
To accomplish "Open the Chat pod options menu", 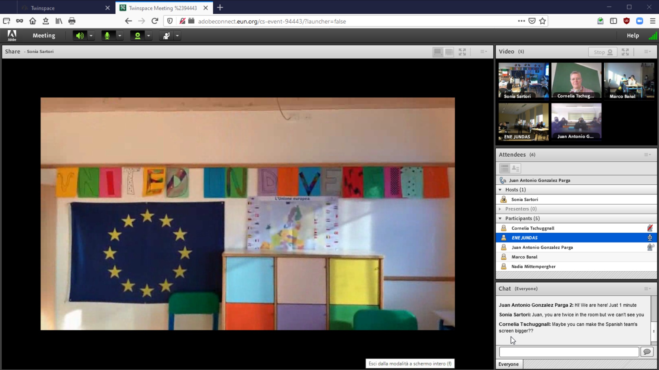I will click(647, 289).
